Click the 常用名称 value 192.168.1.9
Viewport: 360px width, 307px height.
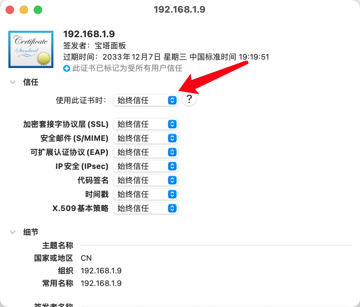(101, 283)
